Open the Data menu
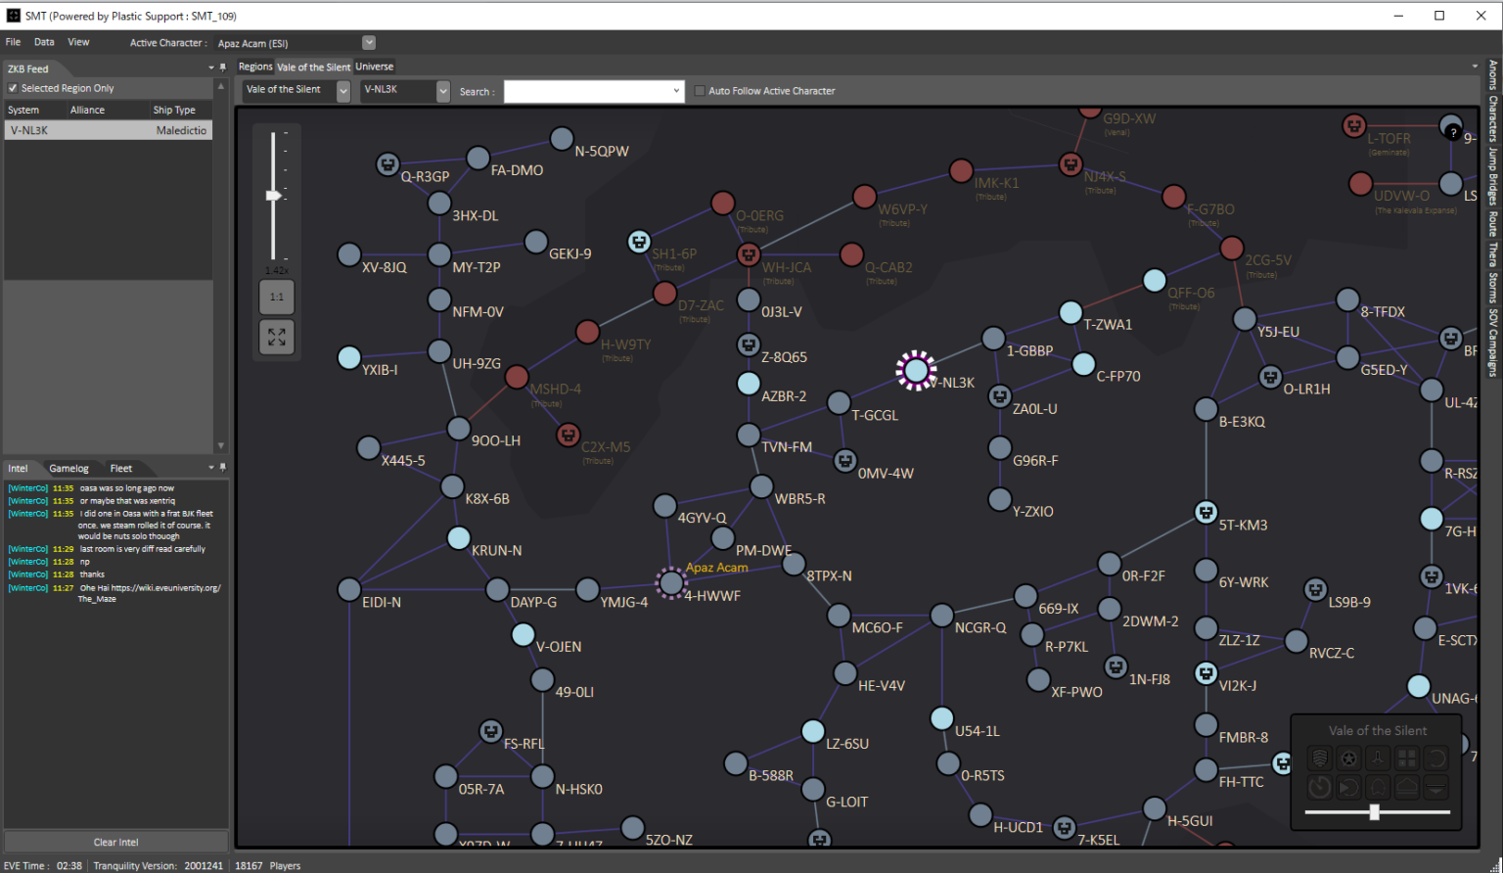Screen dimensions: 1503x873 [x=44, y=42]
